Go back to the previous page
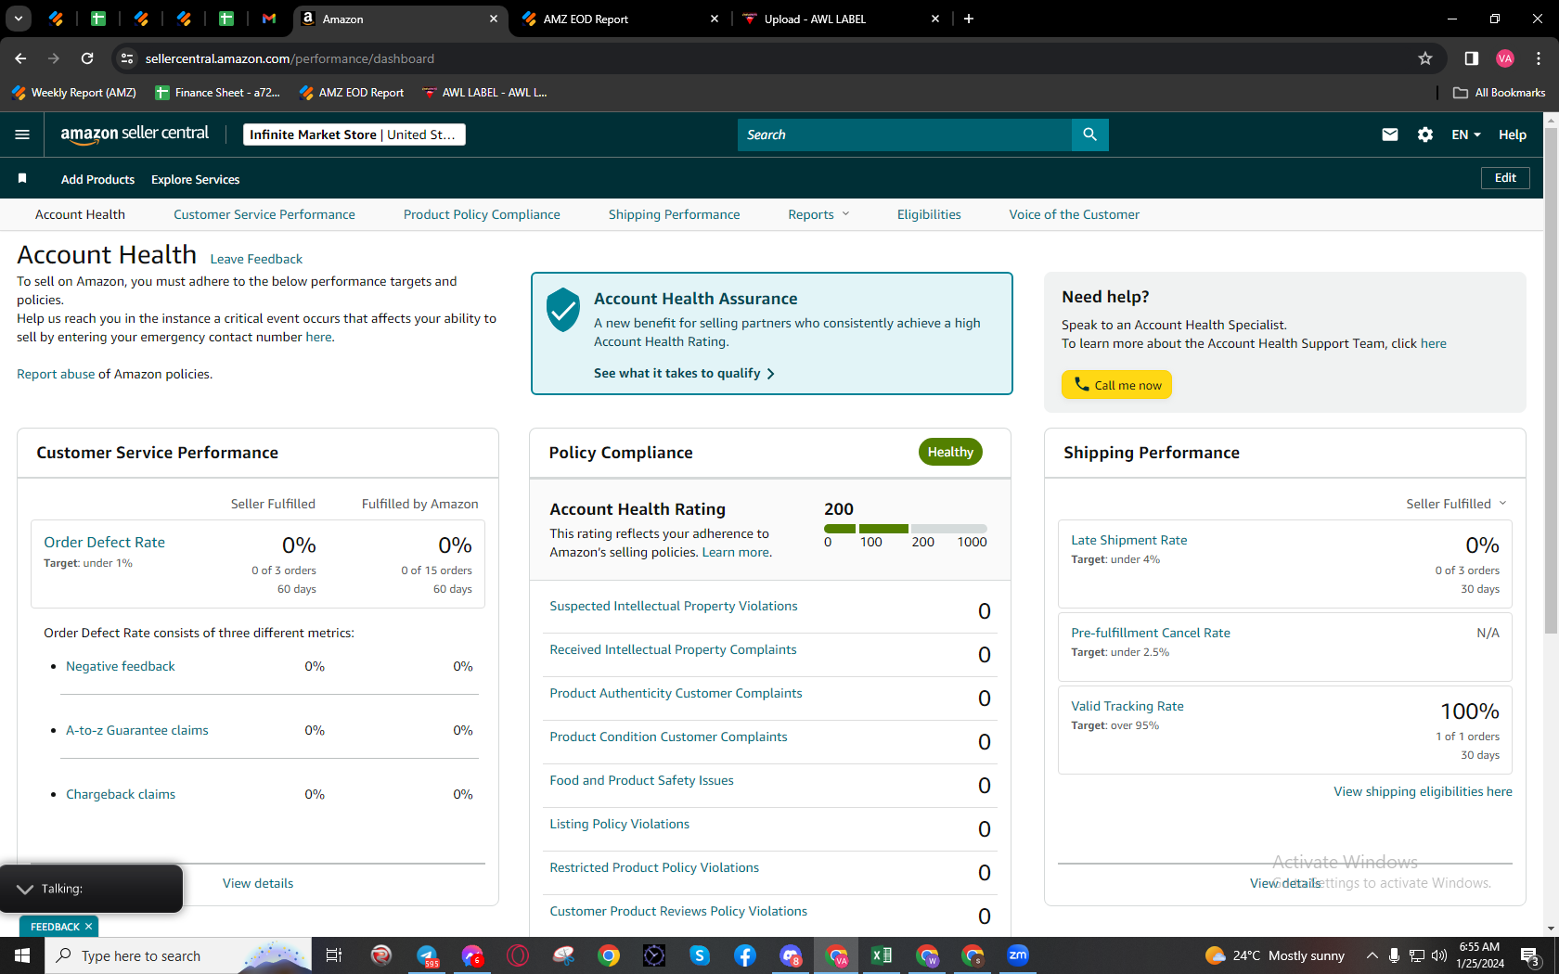 (20, 58)
